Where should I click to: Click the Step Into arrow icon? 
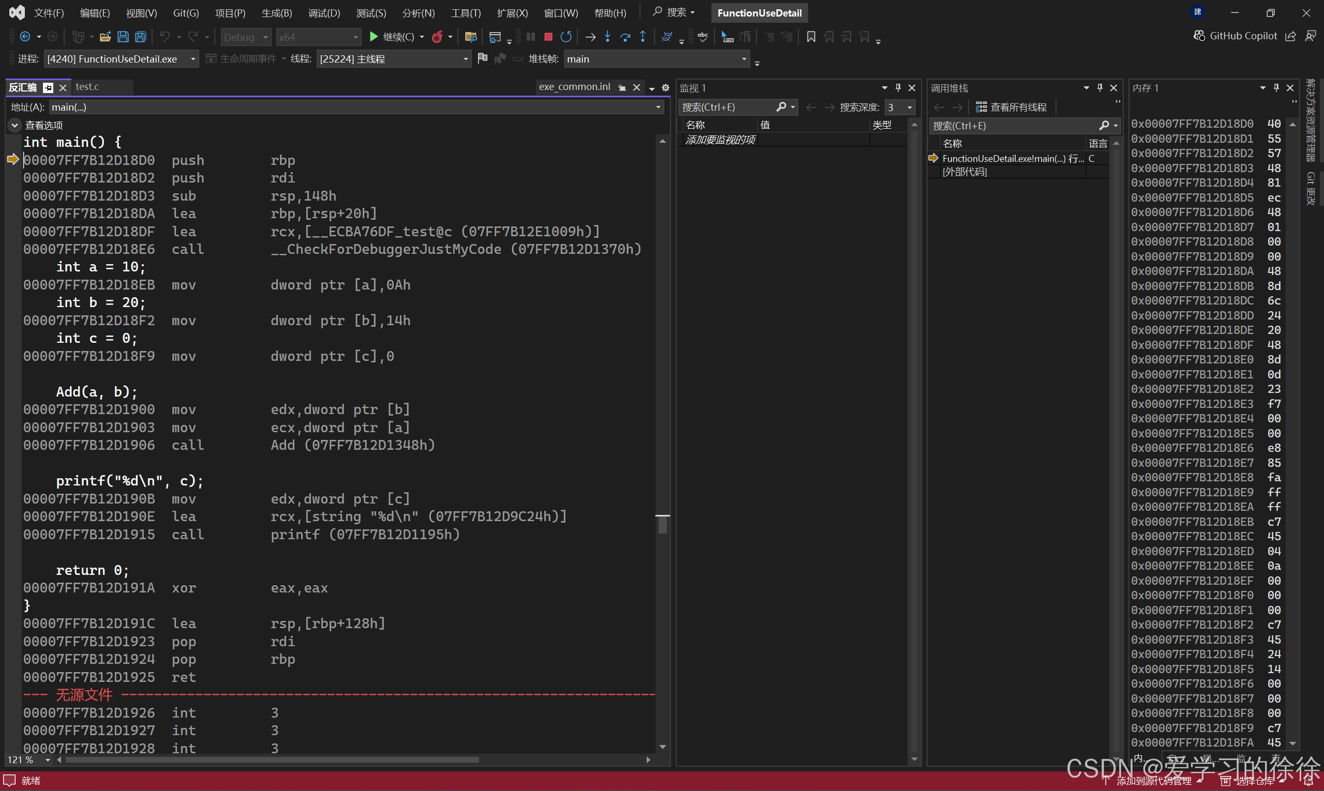point(607,37)
